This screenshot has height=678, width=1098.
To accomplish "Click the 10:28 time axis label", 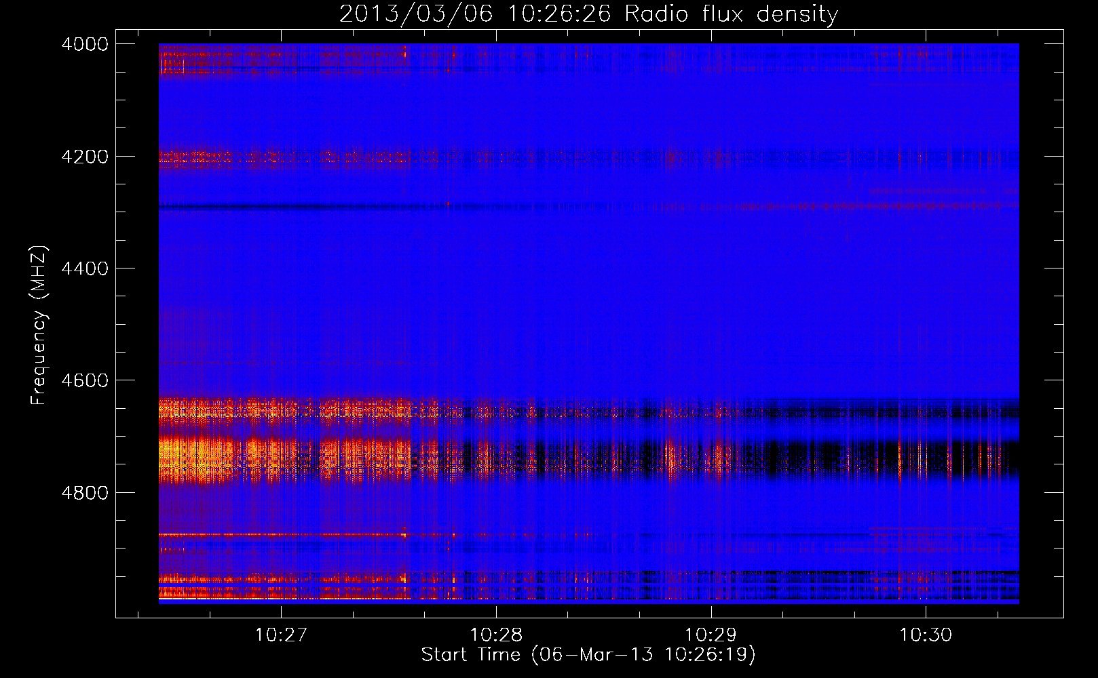I will tap(496, 635).
